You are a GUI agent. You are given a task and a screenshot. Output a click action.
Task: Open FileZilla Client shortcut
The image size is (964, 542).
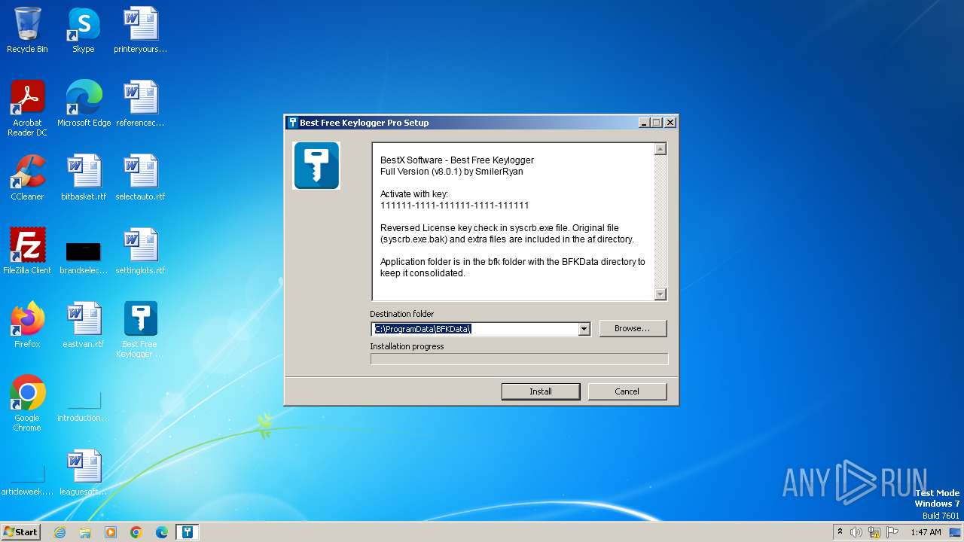[27, 251]
